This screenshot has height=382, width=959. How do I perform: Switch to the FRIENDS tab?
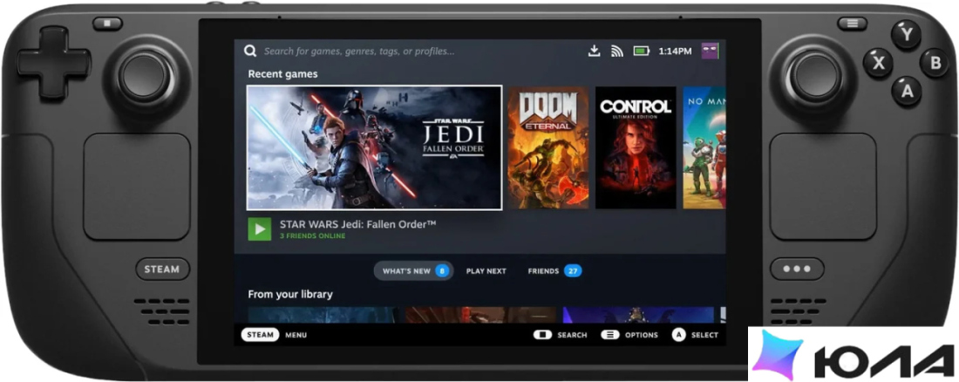pyautogui.click(x=554, y=270)
